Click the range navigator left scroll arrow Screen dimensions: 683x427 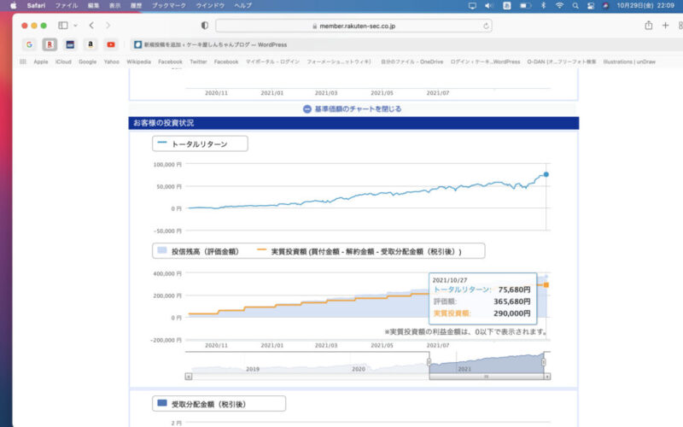(189, 377)
